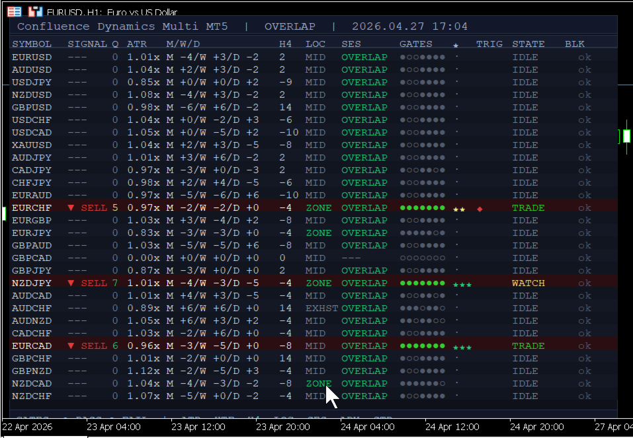Click the green gate dots in the EURCAD row
Image resolution: width=633 pixels, height=438 pixels.
tap(422, 346)
